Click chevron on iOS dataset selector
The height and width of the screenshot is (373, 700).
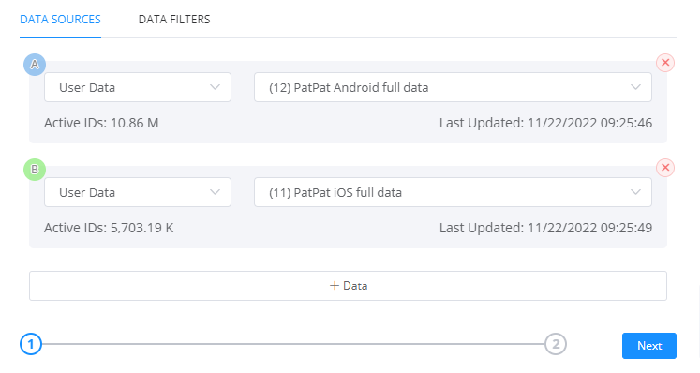click(635, 192)
